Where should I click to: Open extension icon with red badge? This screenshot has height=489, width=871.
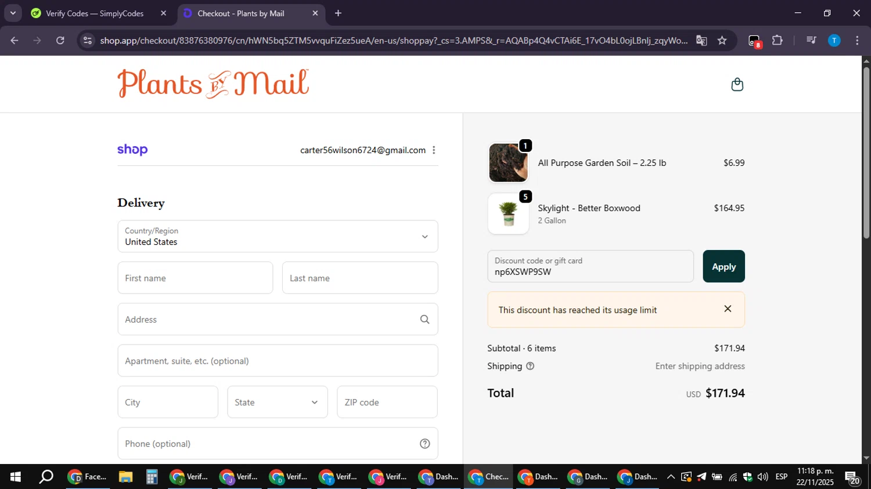(754, 41)
